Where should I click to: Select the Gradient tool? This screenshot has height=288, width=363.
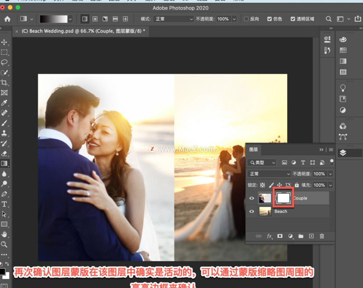point(4,164)
